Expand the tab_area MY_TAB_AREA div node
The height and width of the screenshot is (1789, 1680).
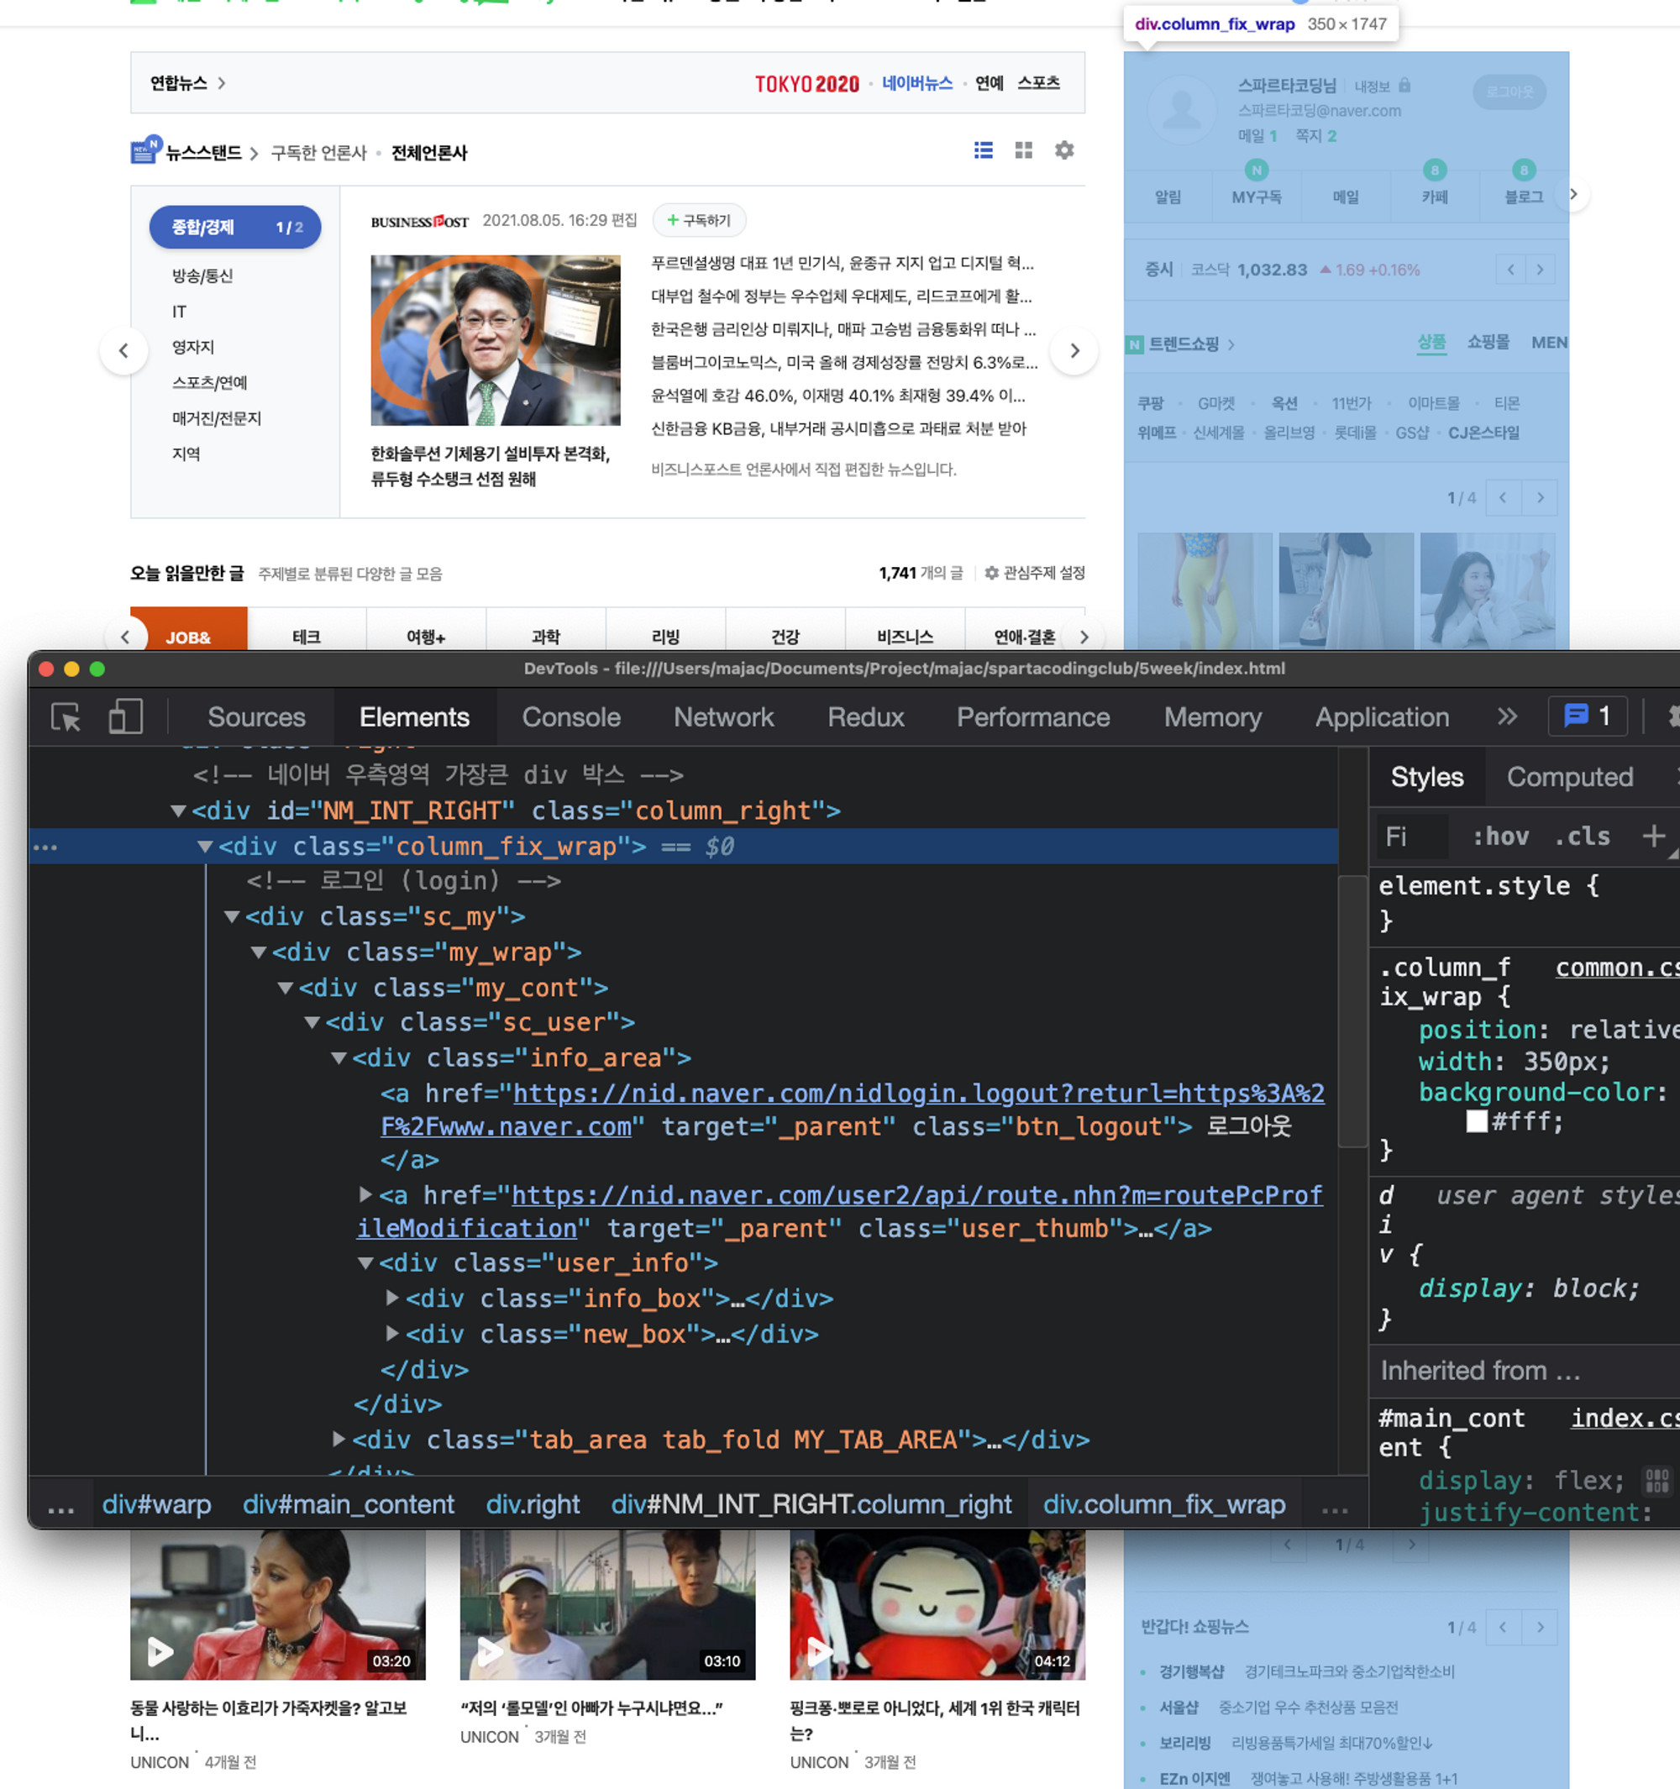click(x=339, y=1439)
